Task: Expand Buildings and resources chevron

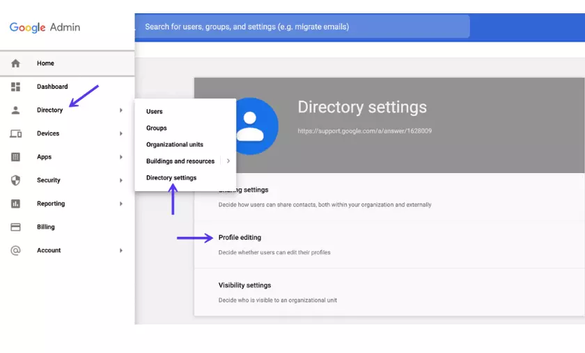Action: click(x=228, y=161)
